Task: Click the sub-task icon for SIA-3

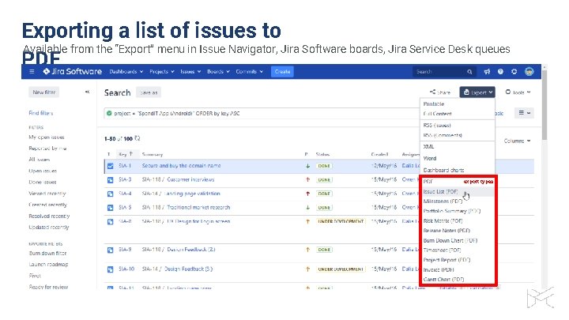Action: (x=111, y=179)
